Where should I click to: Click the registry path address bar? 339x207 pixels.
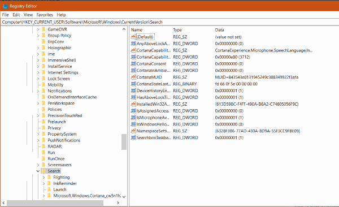169,22
